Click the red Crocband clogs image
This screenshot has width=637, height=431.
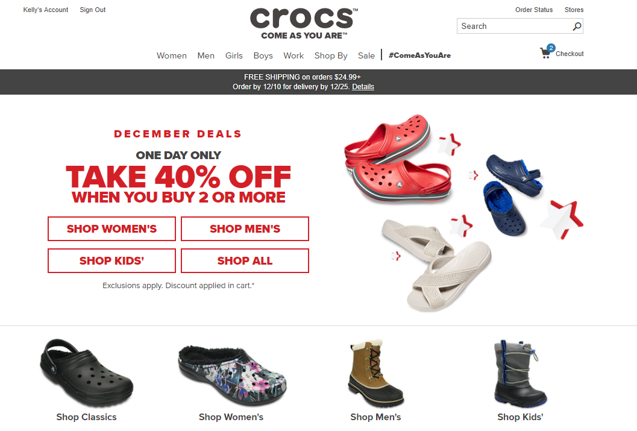point(397,159)
